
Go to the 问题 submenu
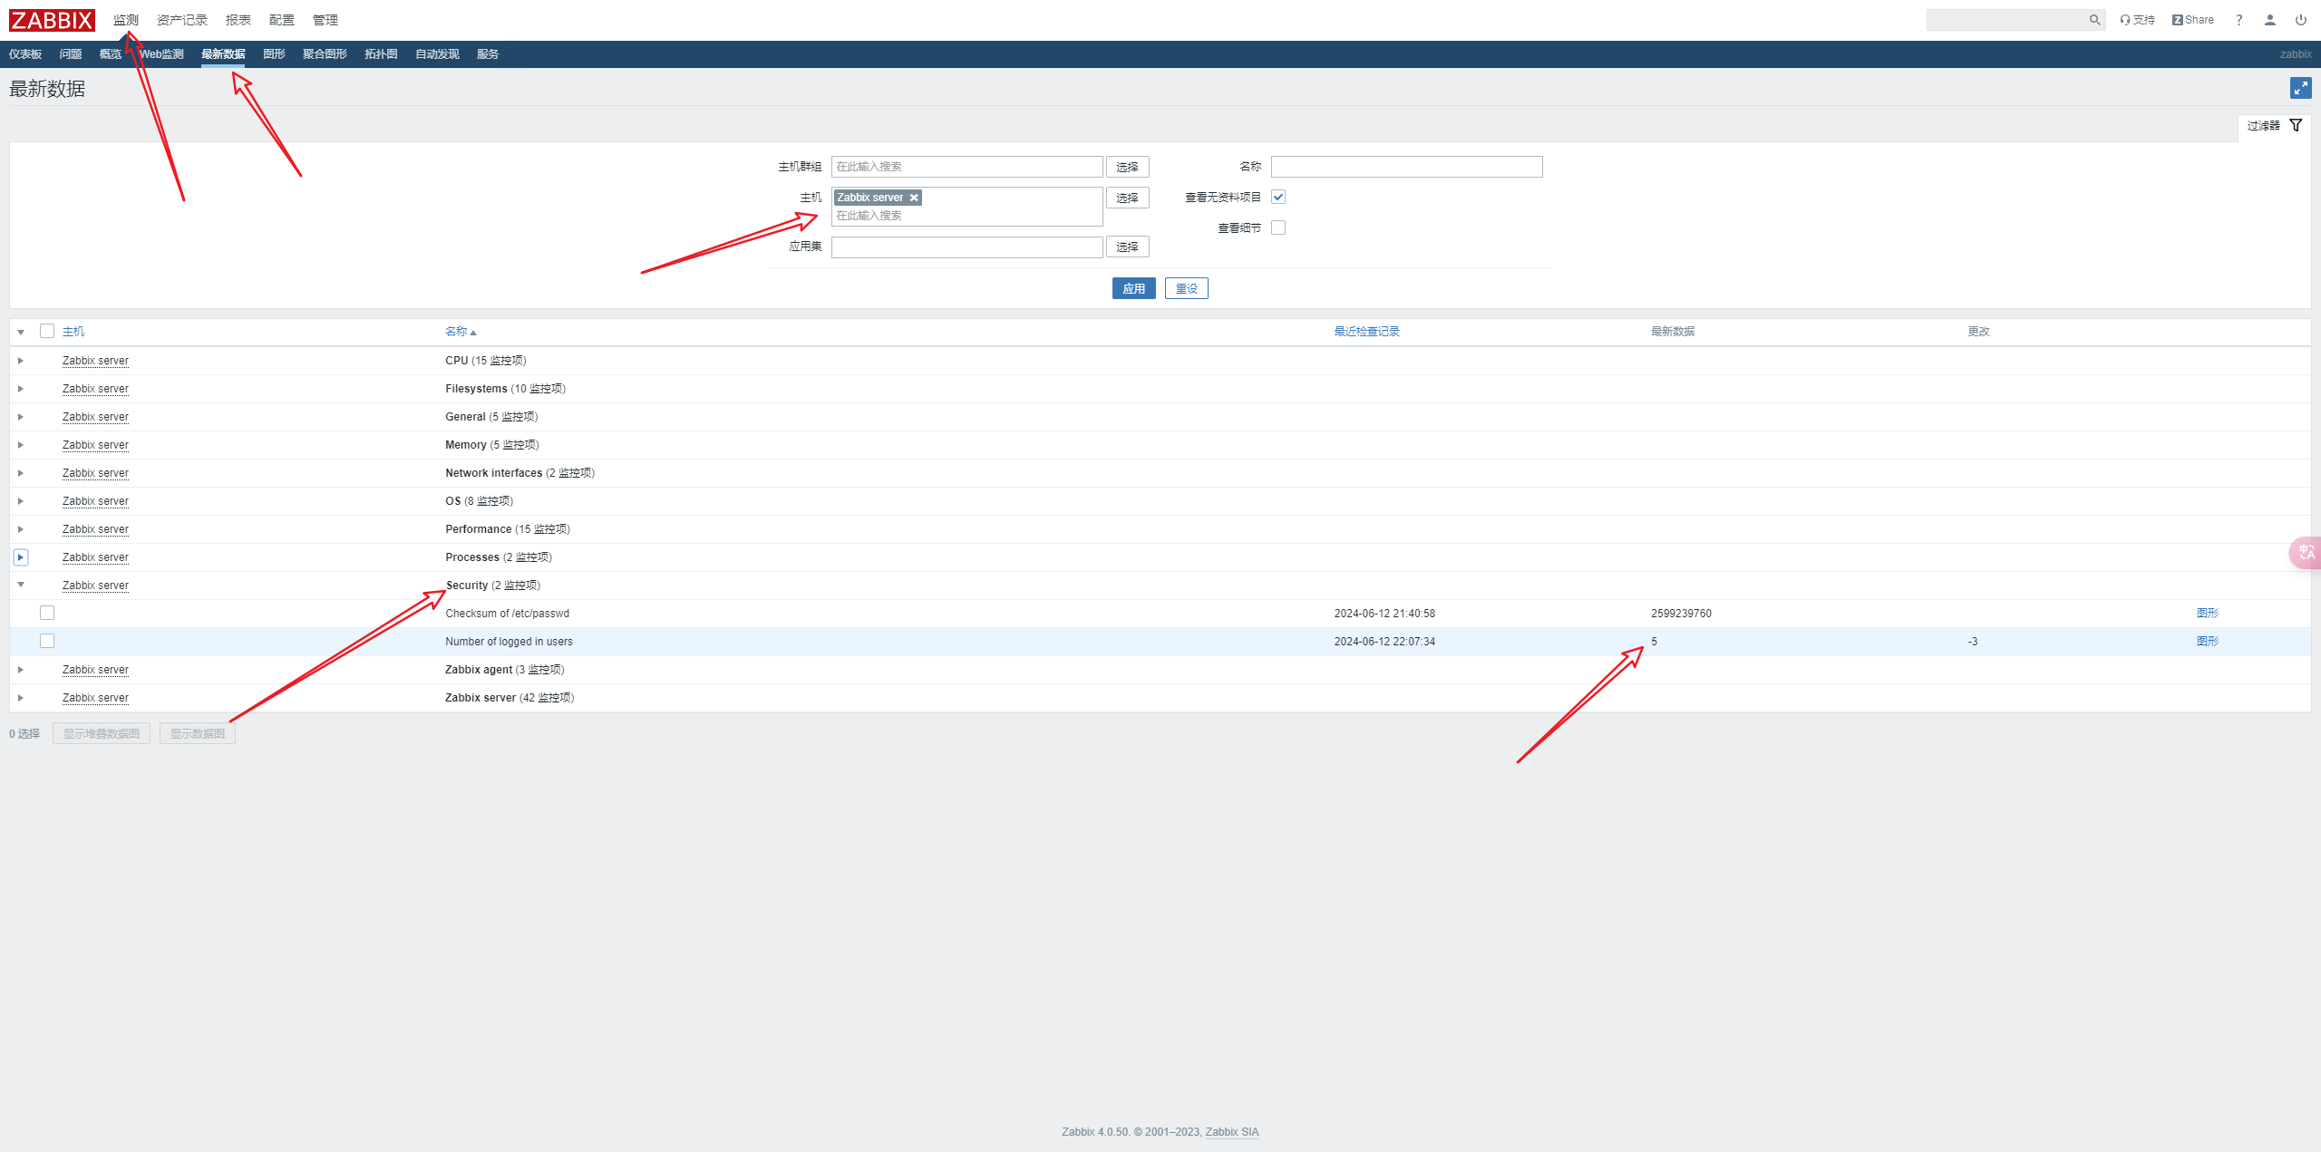pyautogui.click(x=71, y=54)
